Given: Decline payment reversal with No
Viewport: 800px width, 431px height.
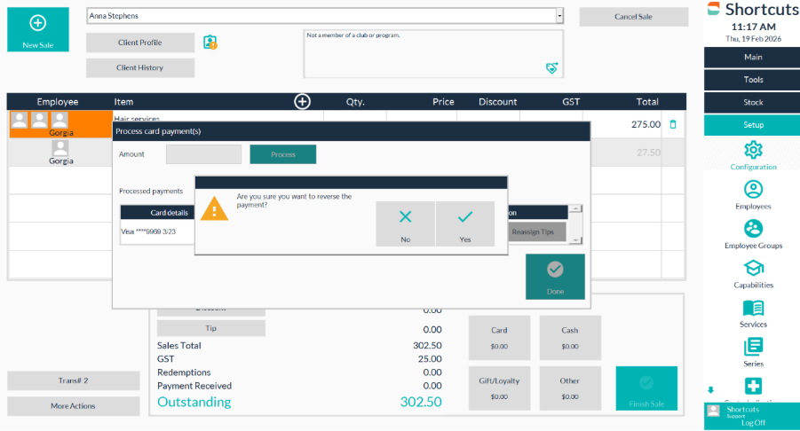Looking at the screenshot, I should [x=406, y=223].
